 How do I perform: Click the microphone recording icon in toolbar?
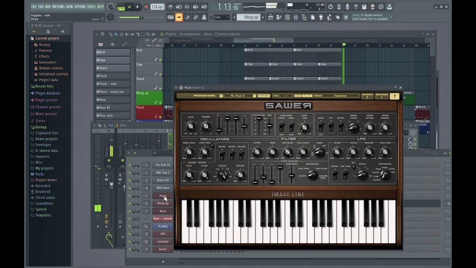point(347,7)
